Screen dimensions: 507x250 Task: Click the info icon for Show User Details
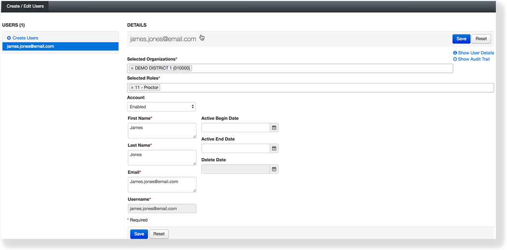point(455,53)
